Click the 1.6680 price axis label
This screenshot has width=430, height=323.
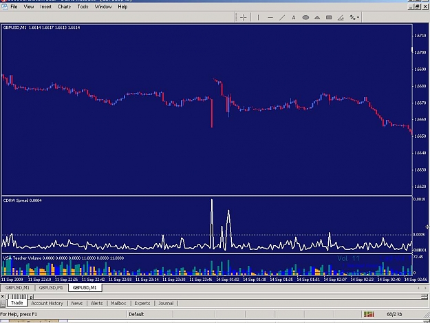click(420, 86)
